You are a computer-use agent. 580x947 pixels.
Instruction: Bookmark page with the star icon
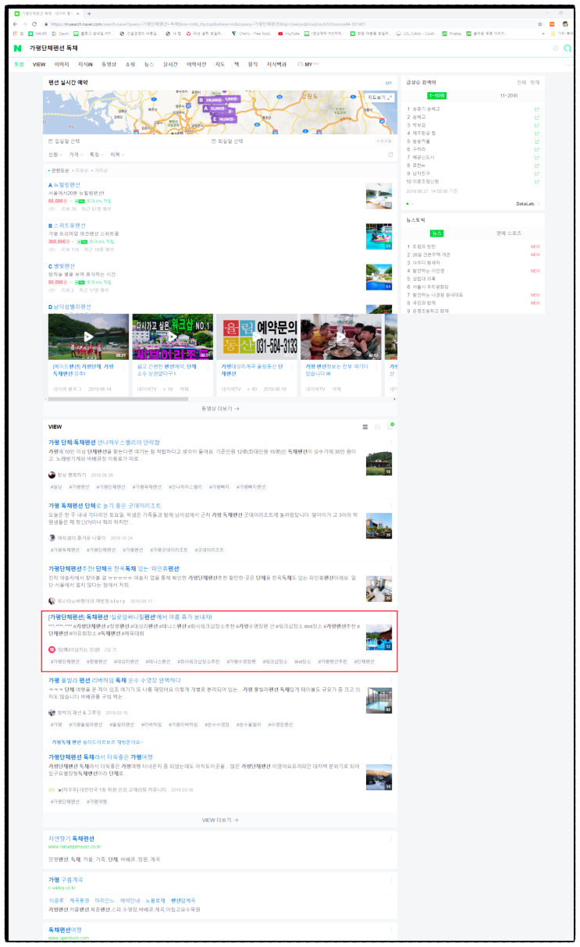pos(540,24)
